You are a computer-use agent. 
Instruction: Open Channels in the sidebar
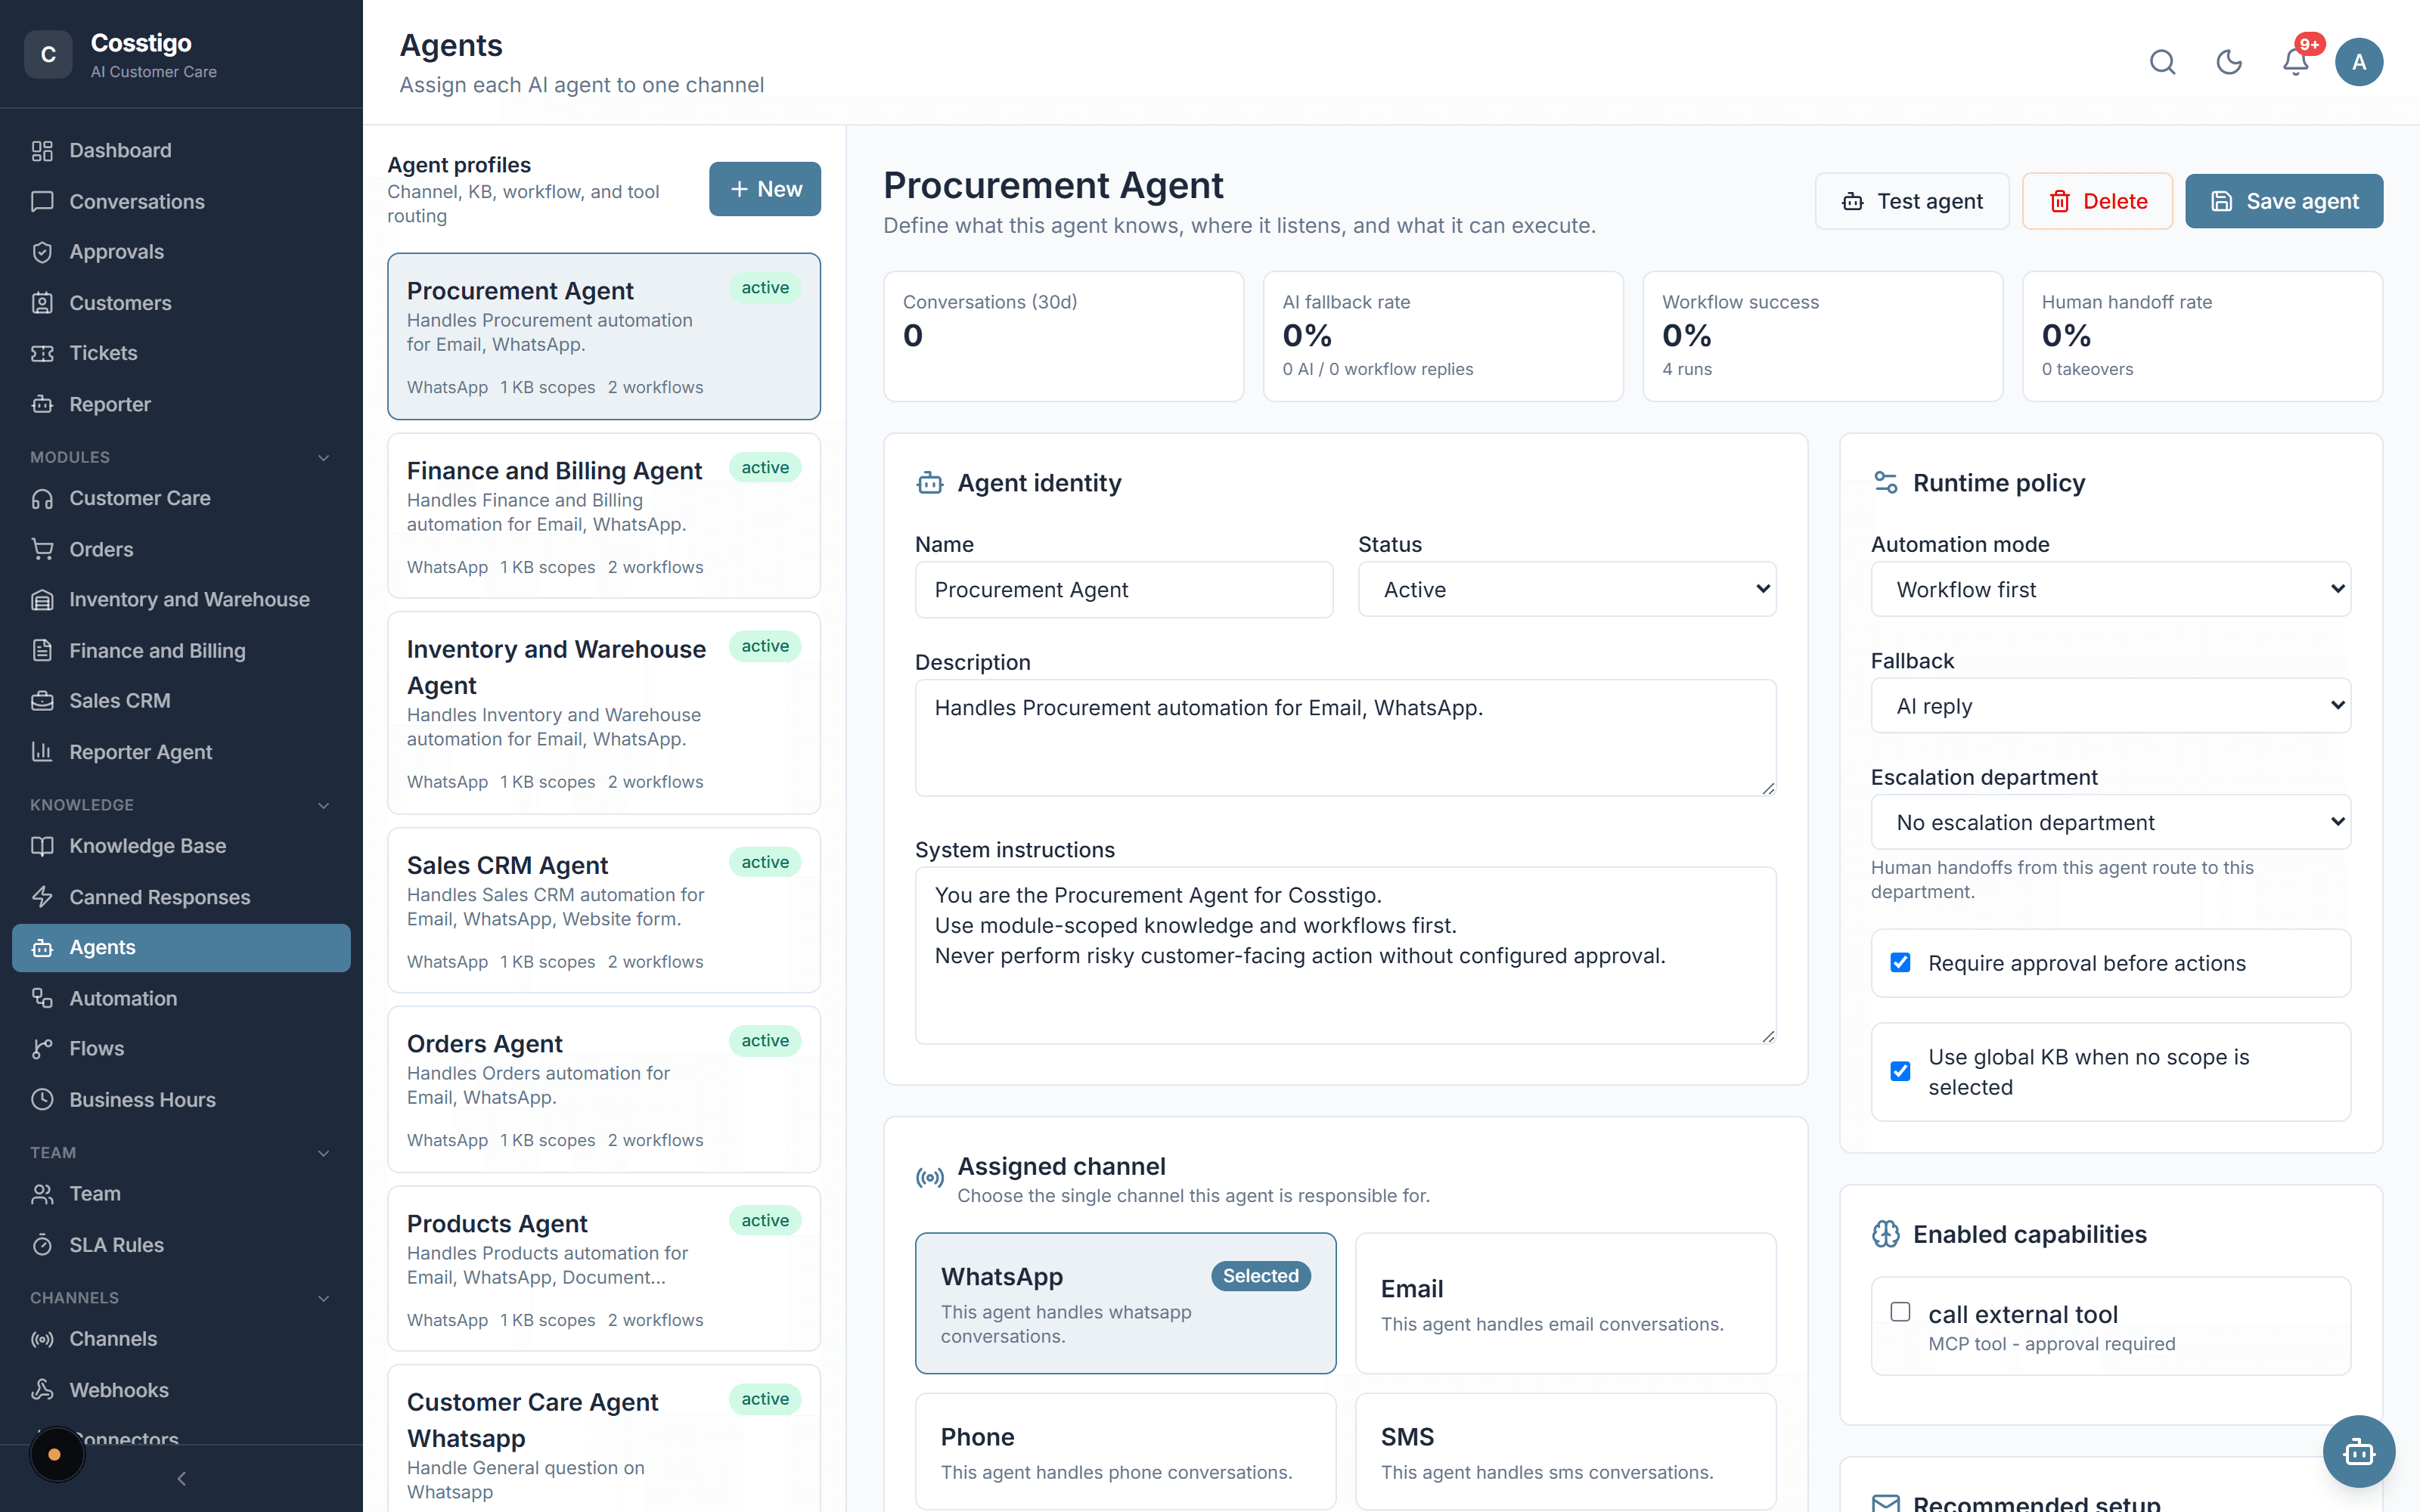click(181, 1339)
